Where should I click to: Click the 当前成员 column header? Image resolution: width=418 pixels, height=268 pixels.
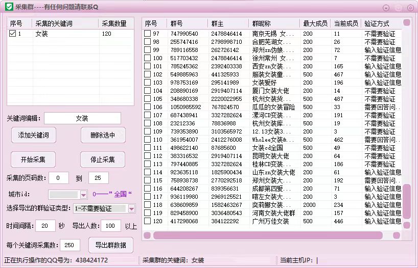(346, 23)
